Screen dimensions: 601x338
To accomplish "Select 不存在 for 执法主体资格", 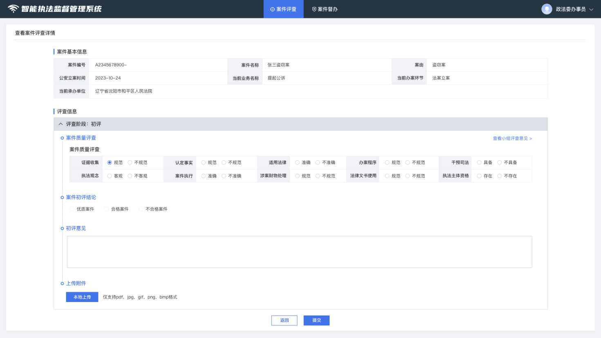I will 500,176.
